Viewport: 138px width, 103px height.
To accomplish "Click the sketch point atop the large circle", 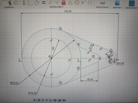I will 51,29.
